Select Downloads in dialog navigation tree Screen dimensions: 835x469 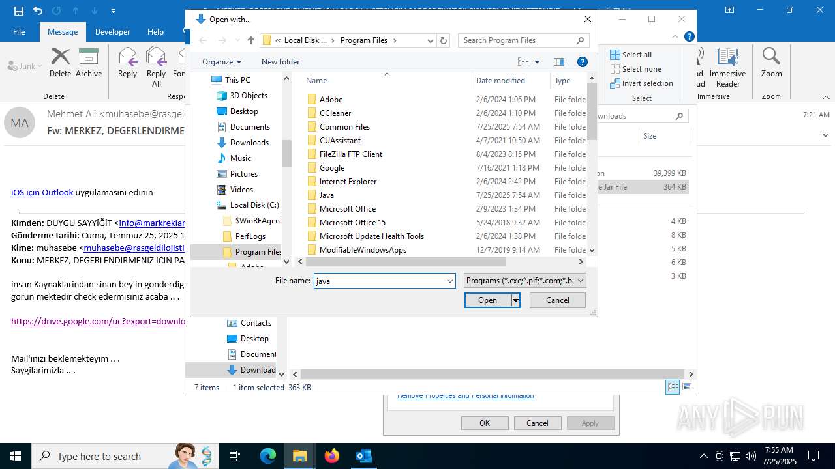click(249, 143)
